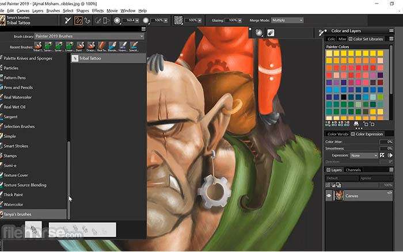The width and height of the screenshot is (403, 252).
Task: Open the brush panel options menu icon
Action: tap(143, 29)
